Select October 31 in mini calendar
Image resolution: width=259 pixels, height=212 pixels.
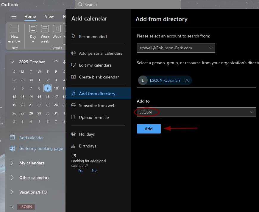click(56, 113)
